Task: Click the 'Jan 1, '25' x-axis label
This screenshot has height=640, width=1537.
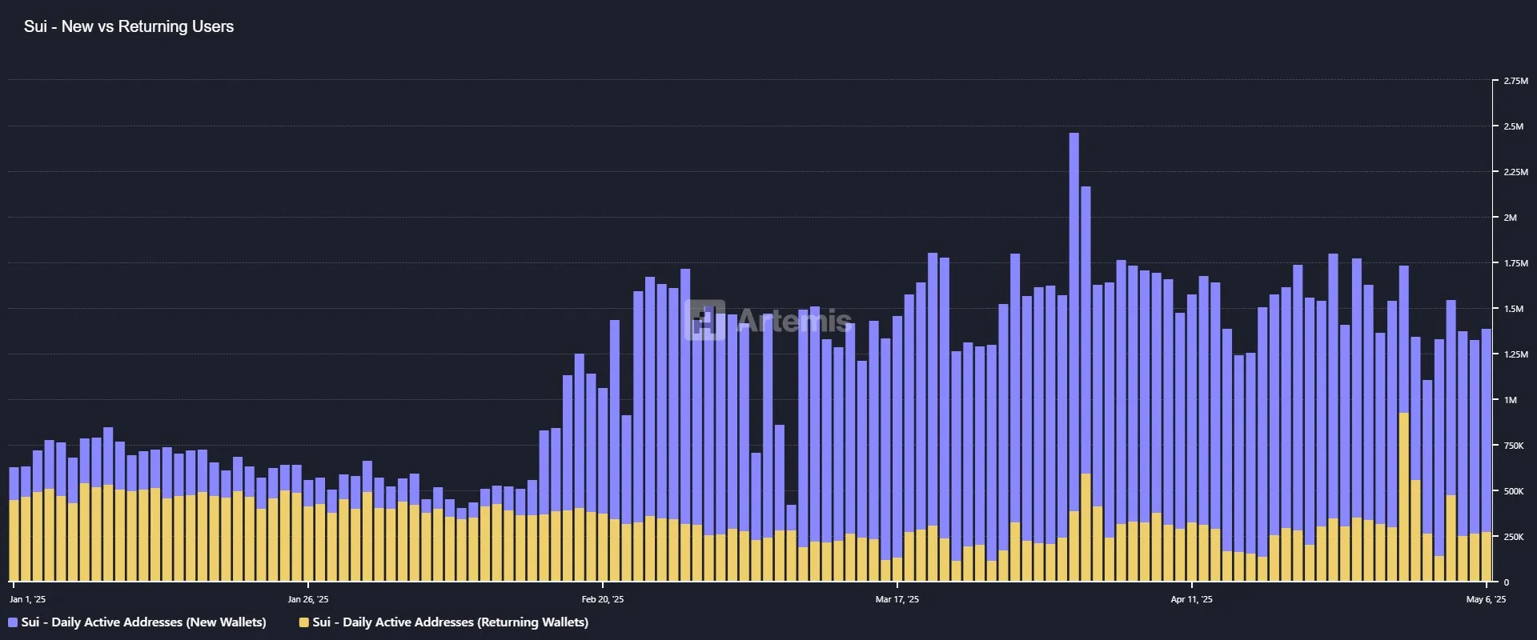Action: [28, 599]
